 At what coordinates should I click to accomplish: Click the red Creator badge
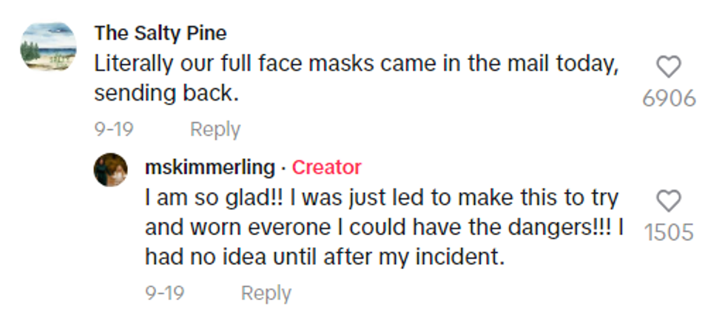pyautogui.click(x=326, y=168)
